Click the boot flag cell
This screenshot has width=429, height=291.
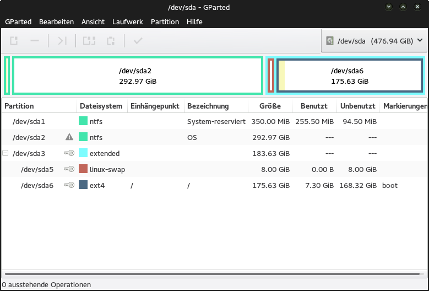pos(390,186)
